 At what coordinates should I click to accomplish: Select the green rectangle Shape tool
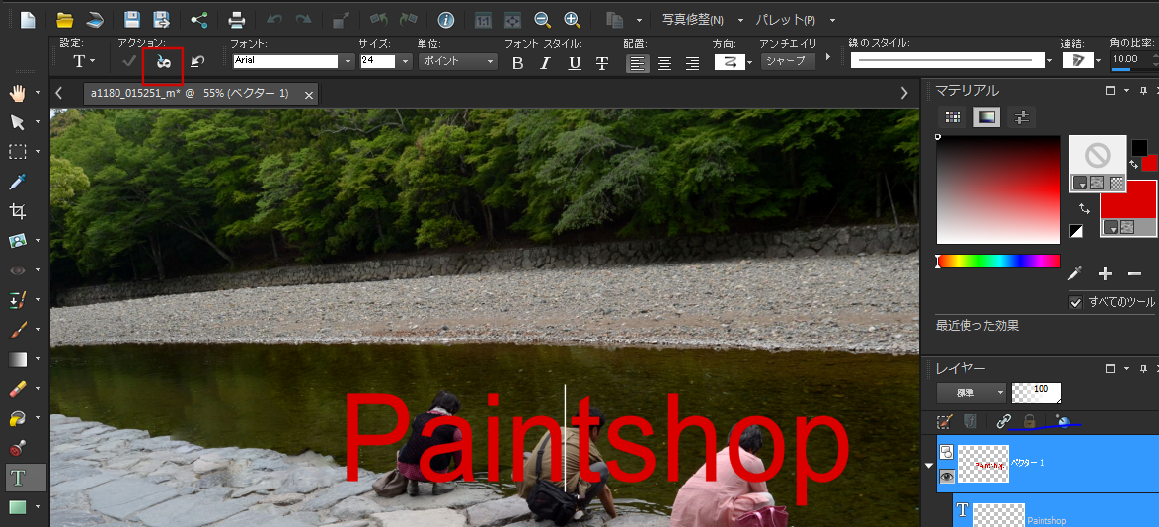click(x=17, y=508)
